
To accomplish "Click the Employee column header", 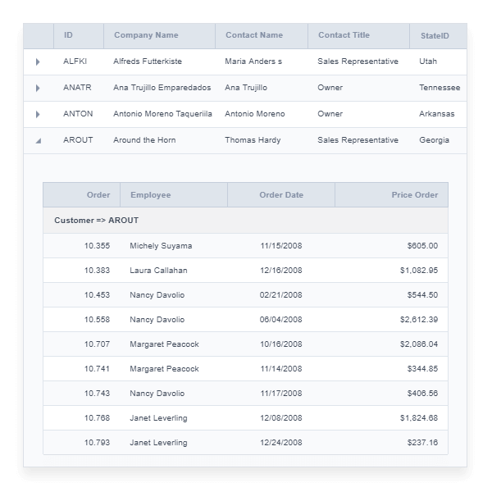I will (x=174, y=195).
